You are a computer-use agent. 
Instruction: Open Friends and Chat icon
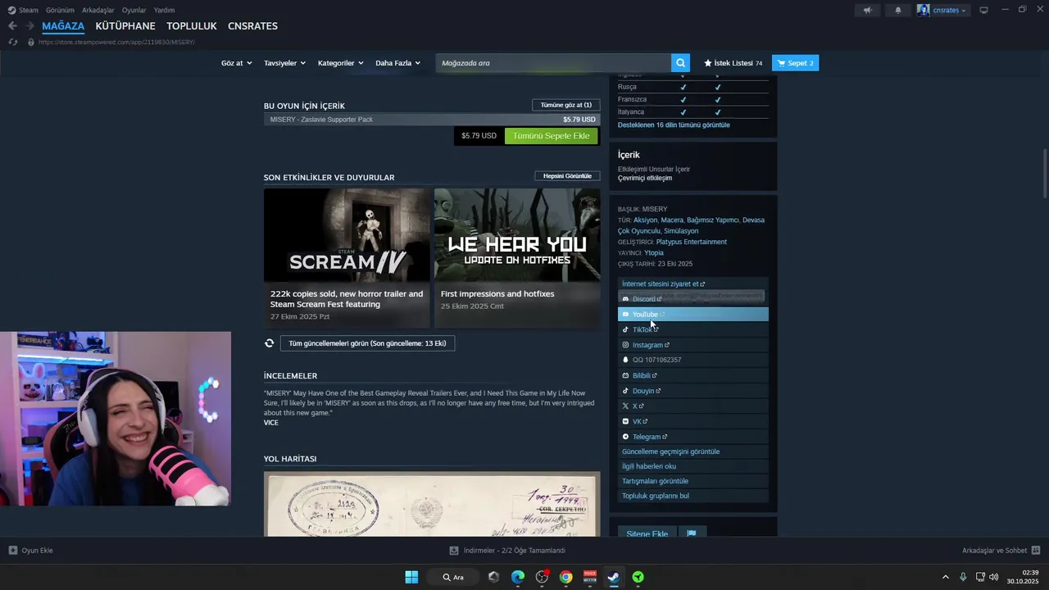pos(1036,551)
